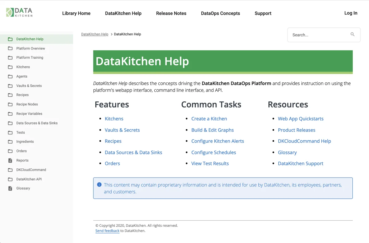Click the folder icon beside DKCloudCommand
This screenshot has width=369, height=243.
pyautogui.click(x=10, y=170)
